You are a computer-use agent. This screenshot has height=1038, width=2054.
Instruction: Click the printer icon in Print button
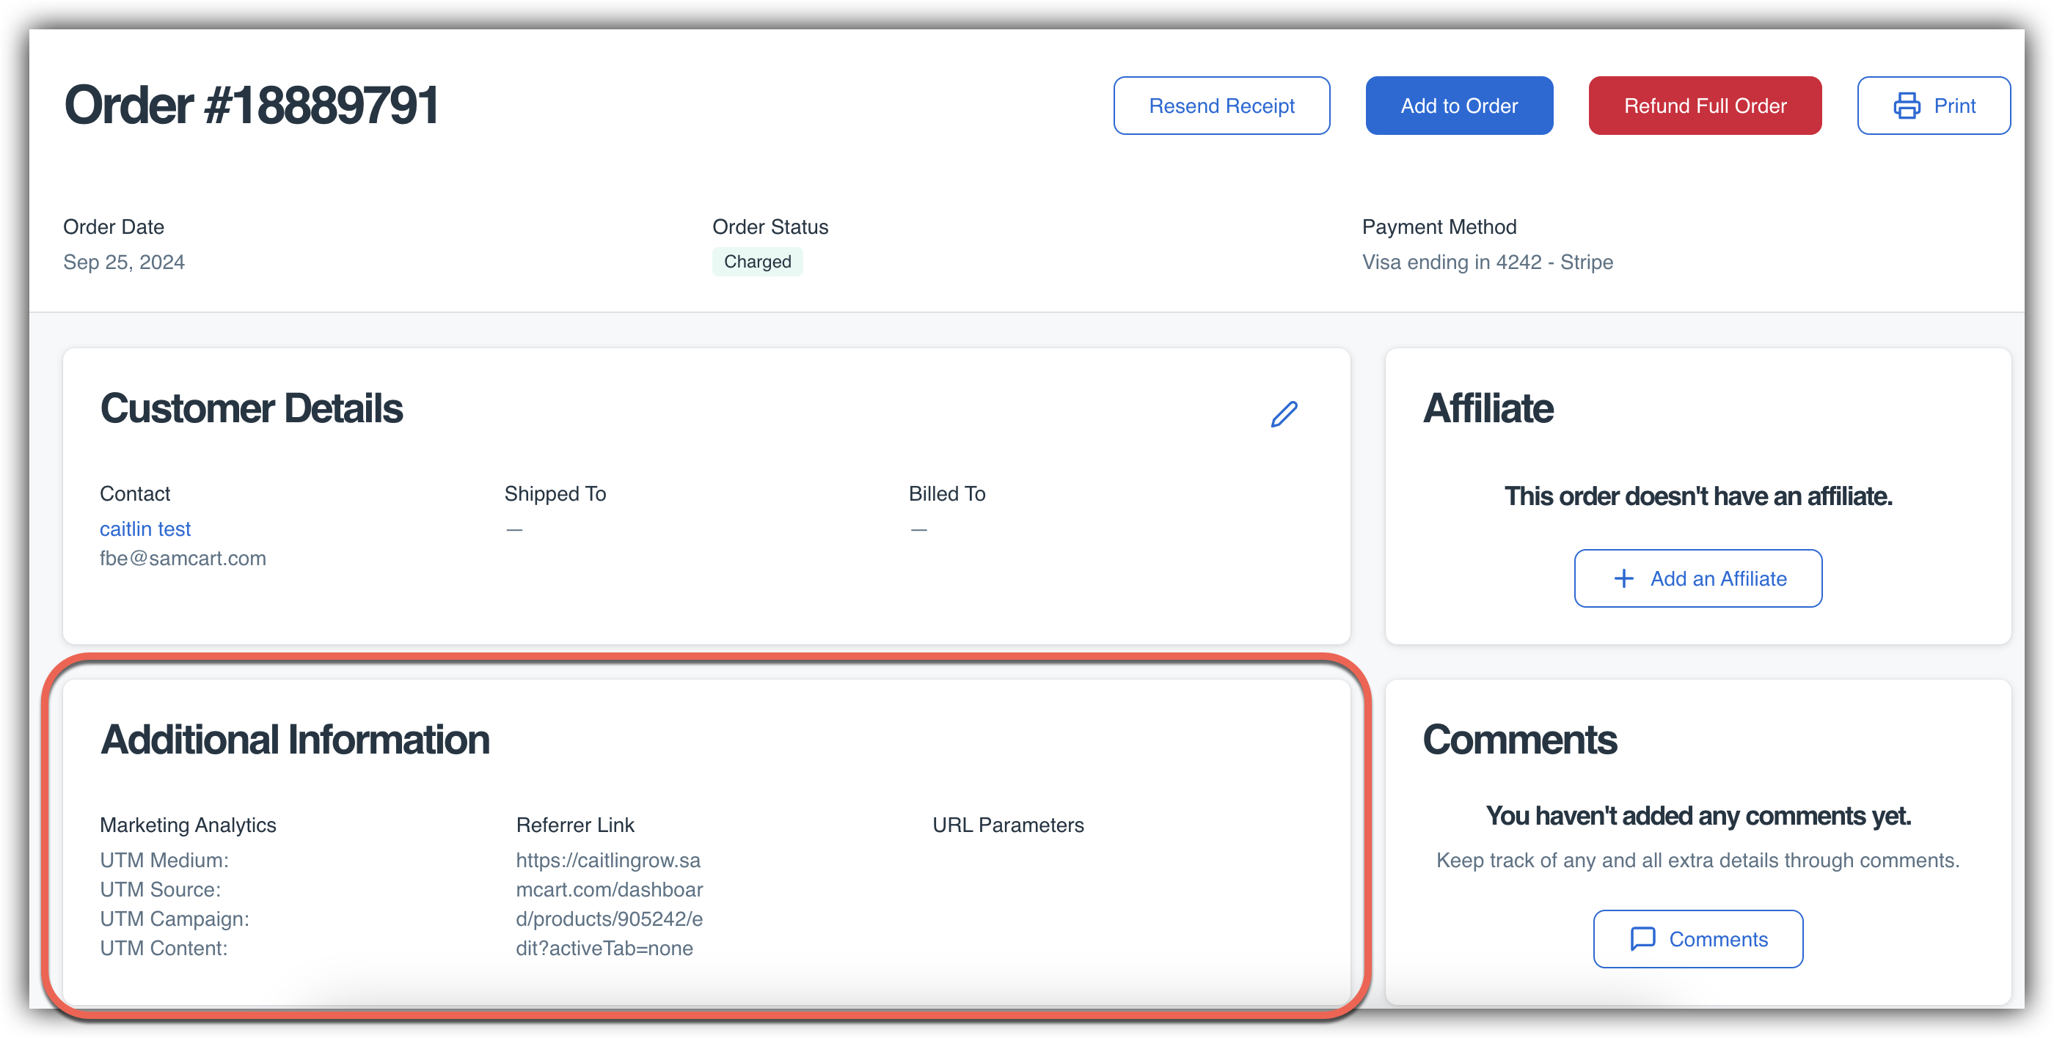(x=1907, y=106)
